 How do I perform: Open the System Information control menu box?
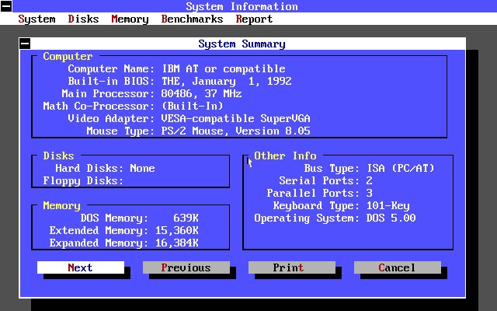pyautogui.click(x=6, y=6)
